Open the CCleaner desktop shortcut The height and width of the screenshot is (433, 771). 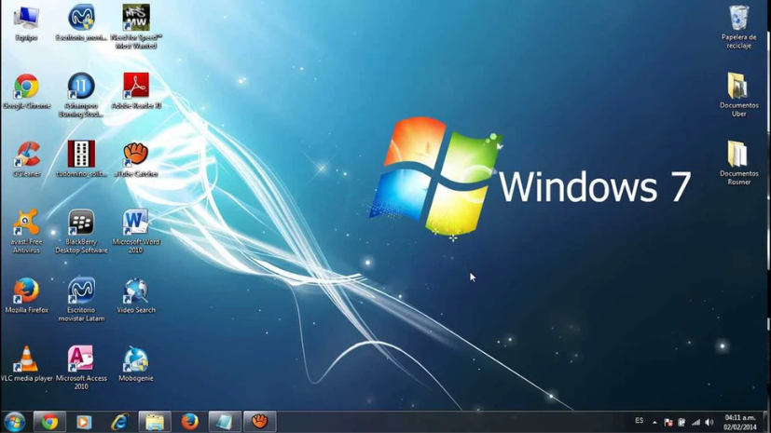tap(27, 155)
